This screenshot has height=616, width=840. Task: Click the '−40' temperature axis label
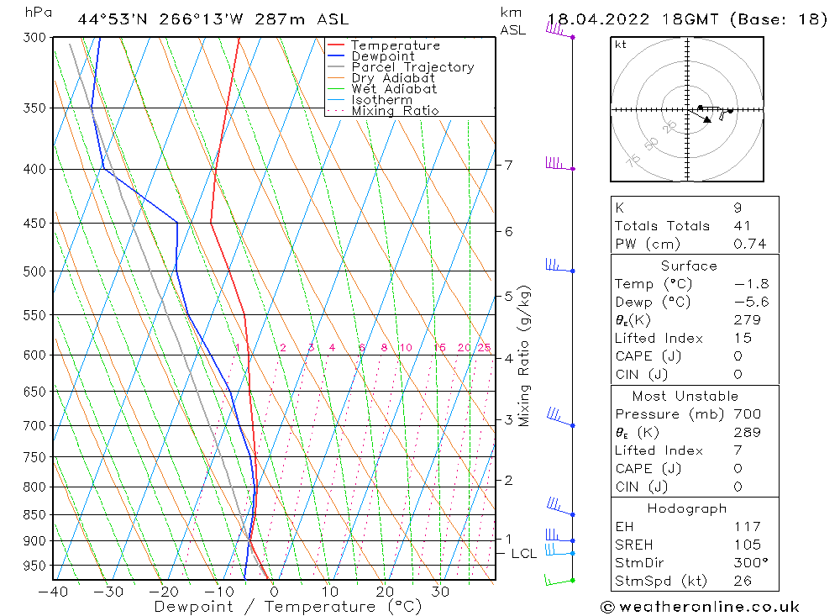pyautogui.click(x=53, y=592)
